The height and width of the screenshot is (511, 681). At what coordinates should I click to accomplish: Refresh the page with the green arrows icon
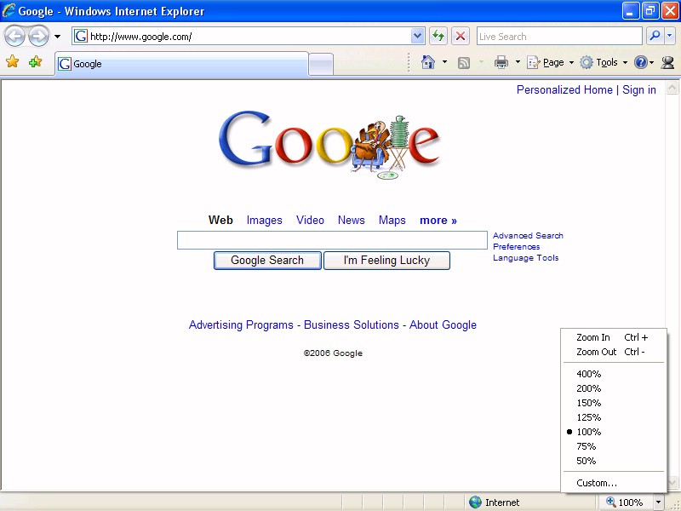click(438, 36)
